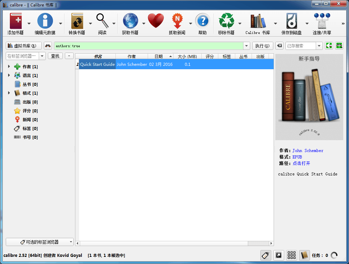Open the search history dropdown arrow
Screen dimensions: 349x264
[246, 46]
